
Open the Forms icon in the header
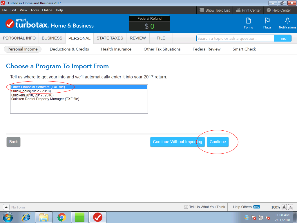point(248,23)
